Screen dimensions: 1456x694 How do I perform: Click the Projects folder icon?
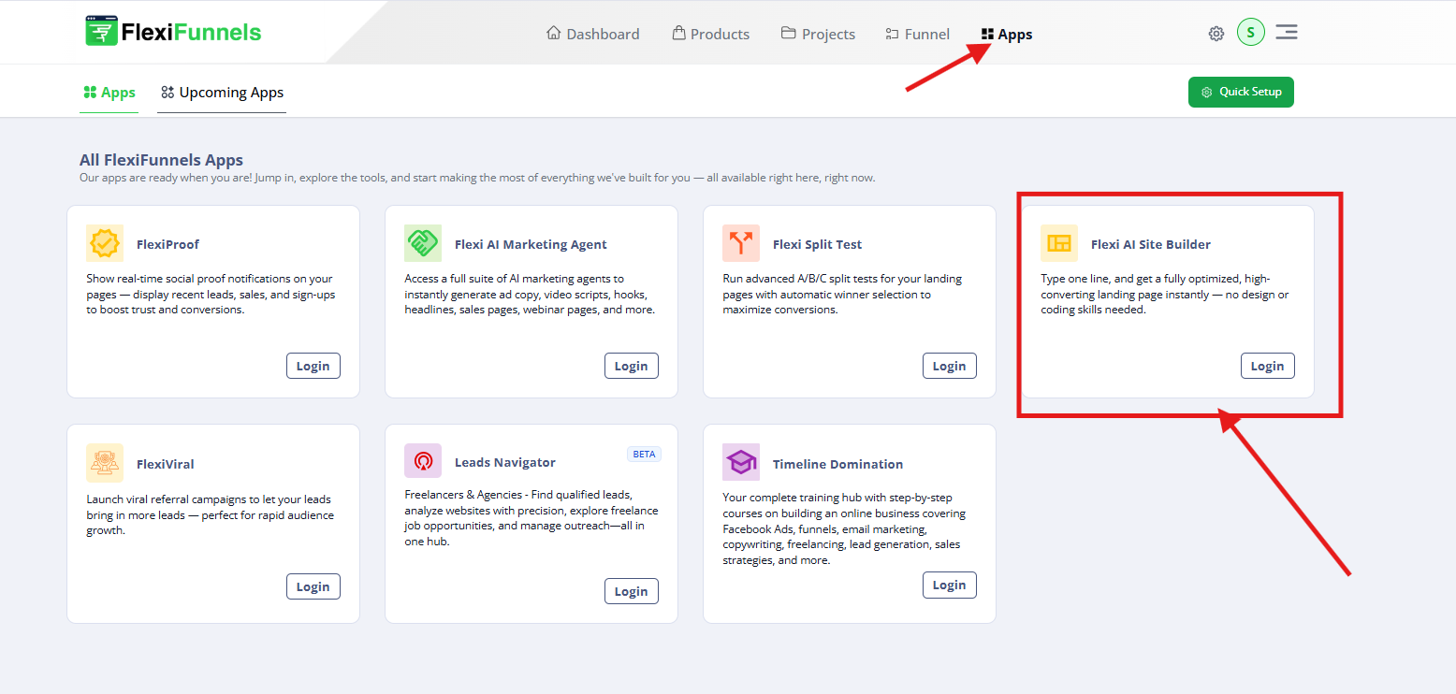pyautogui.click(x=788, y=34)
